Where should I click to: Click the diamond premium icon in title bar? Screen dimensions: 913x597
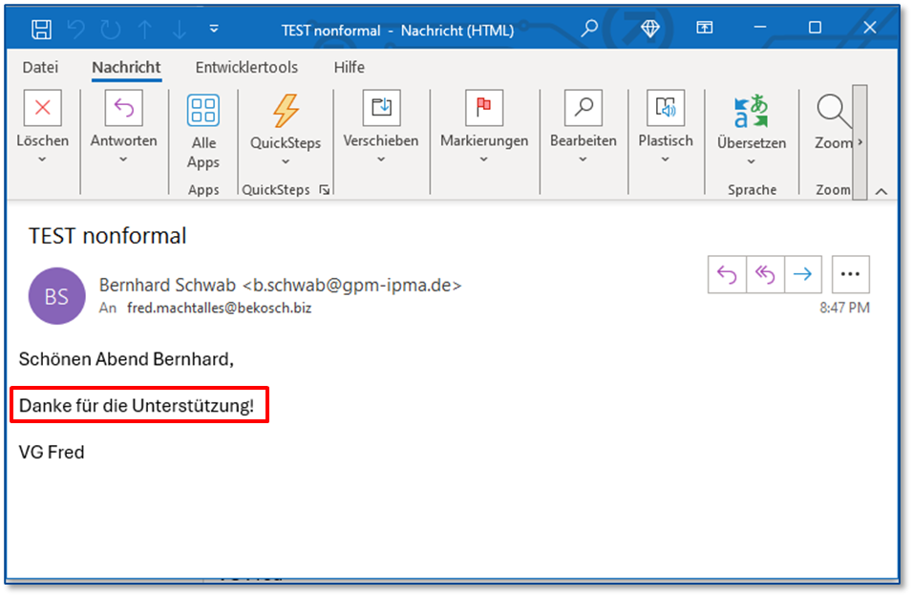(x=649, y=28)
